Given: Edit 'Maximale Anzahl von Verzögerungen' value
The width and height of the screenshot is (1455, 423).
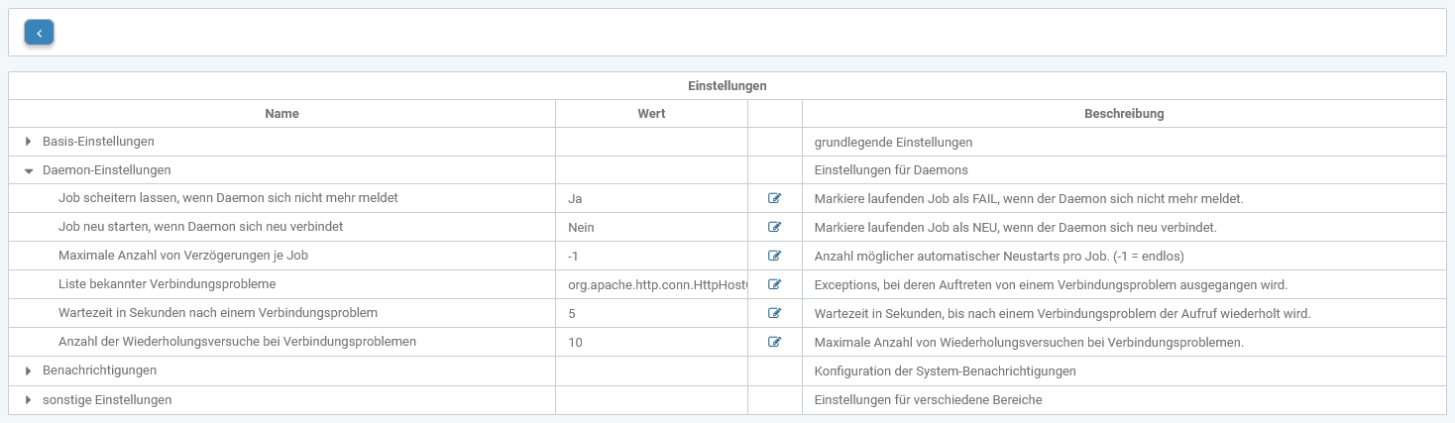Looking at the screenshot, I should pyautogui.click(x=774, y=256).
